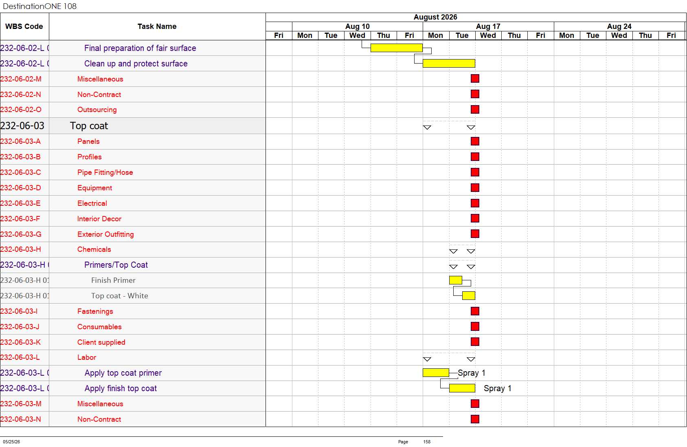
Task: Select the red milestone for Fastenings
Action: (475, 311)
